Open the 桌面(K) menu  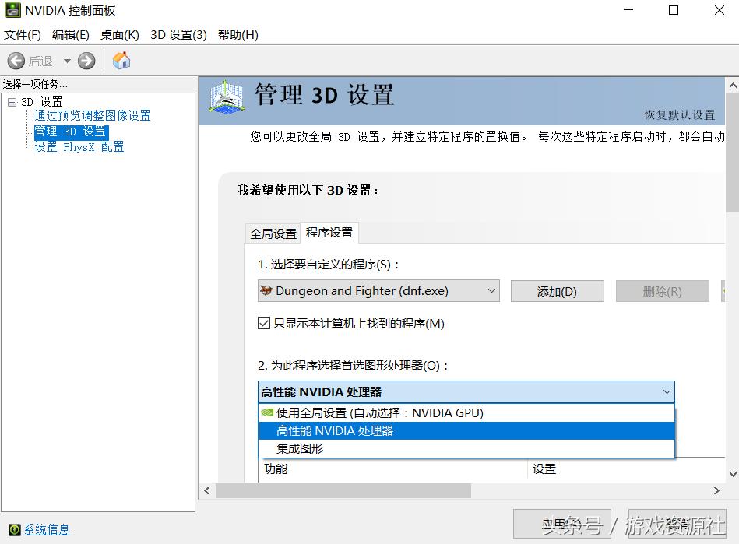(x=119, y=35)
